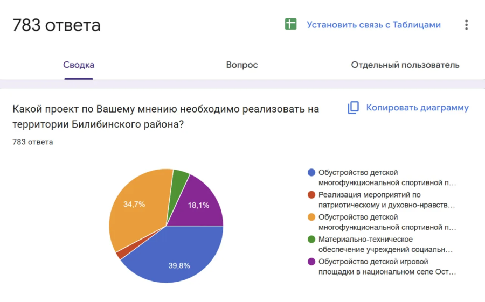The width and height of the screenshot is (485, 302).
Task: Click the blue legend dot
Action: (x=311, y=173)
